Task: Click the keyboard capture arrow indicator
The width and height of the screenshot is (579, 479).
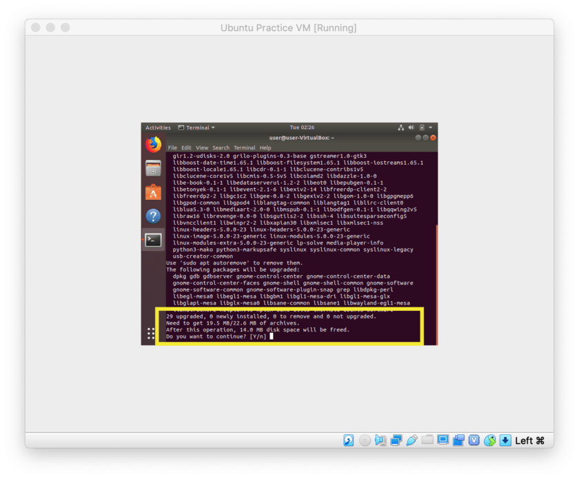Action: (505, 440)
